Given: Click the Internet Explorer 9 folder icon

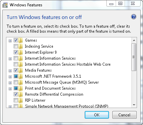Looking at the screenshot, I should tap(21, 52).
